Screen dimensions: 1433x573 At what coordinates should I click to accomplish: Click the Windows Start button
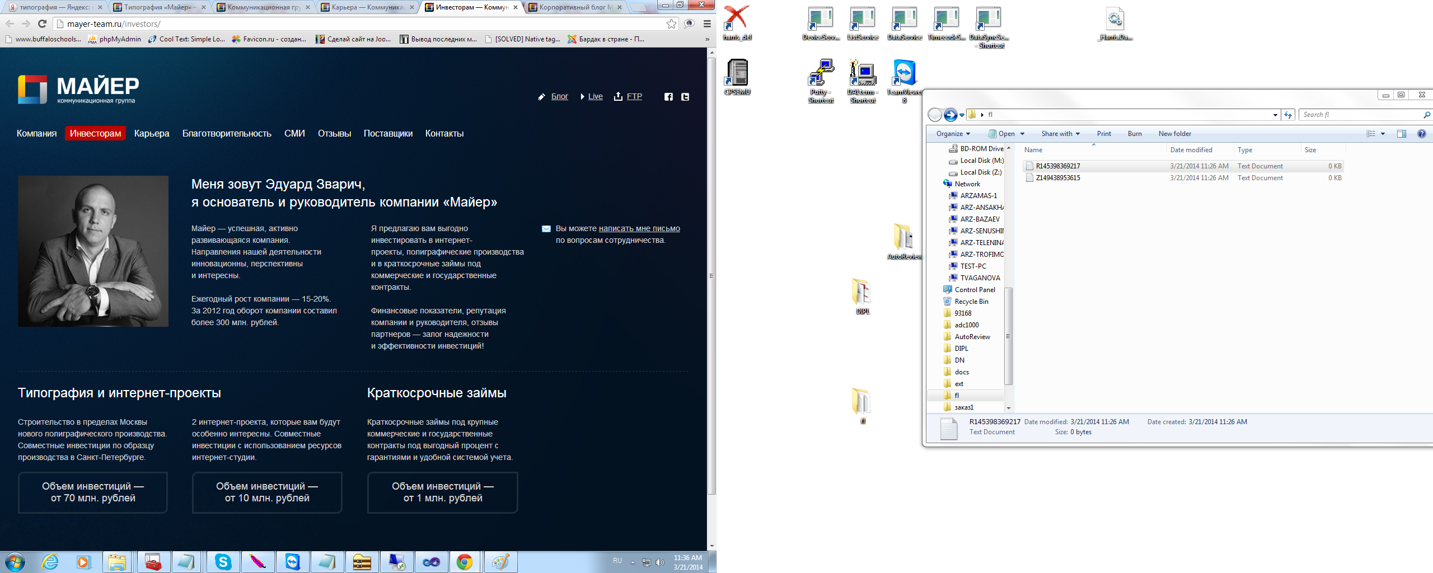click(x=15, y=562)
